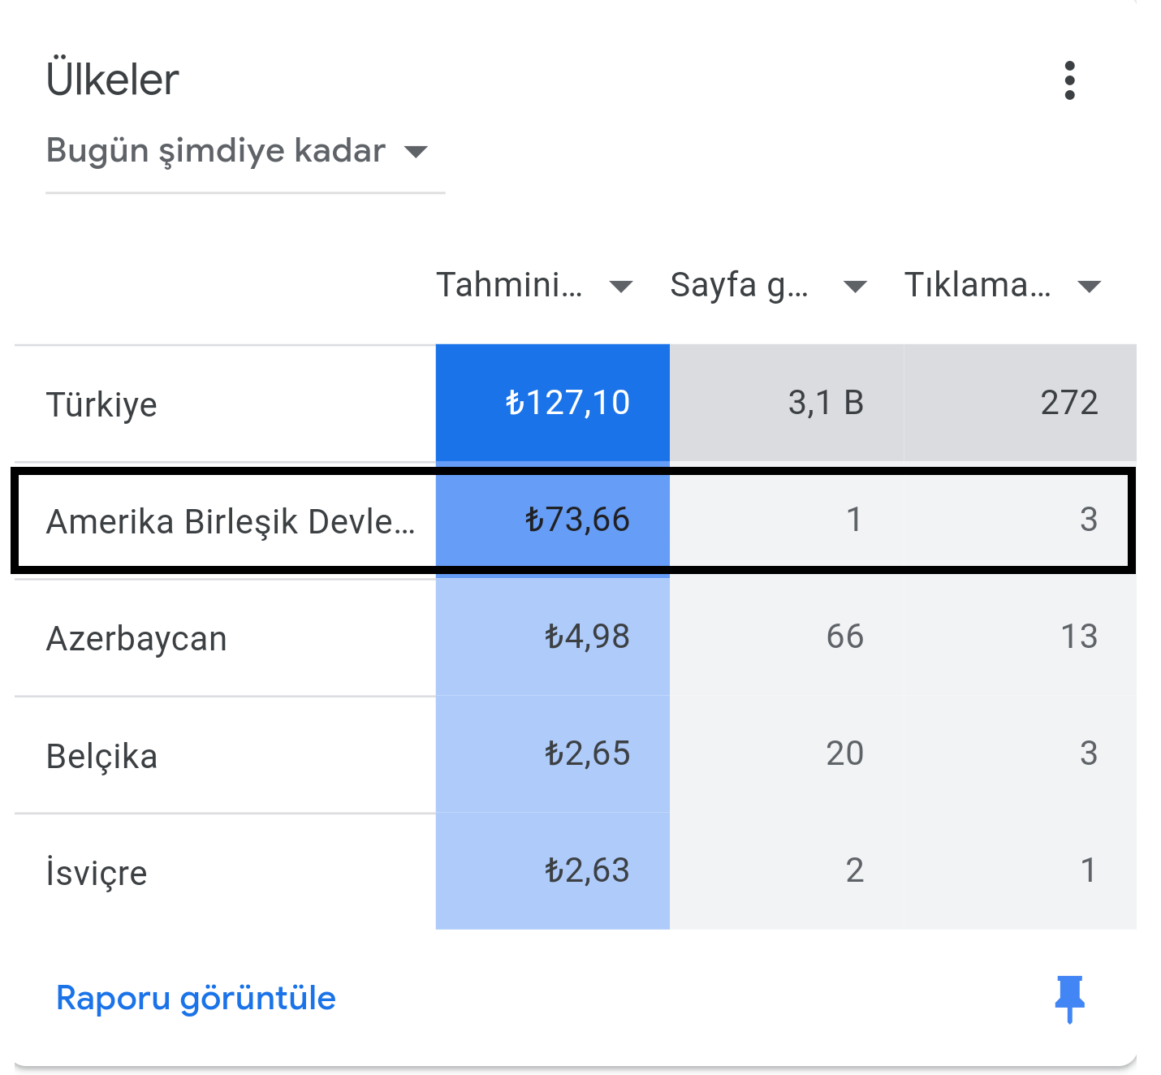Viewport: 1161px width, 1075px height.
Task: Open the three-dot more options menu
Action: pos(1069,80)
